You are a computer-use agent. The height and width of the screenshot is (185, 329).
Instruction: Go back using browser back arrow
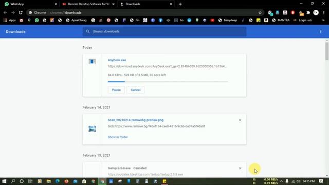[x=5, y=12]
